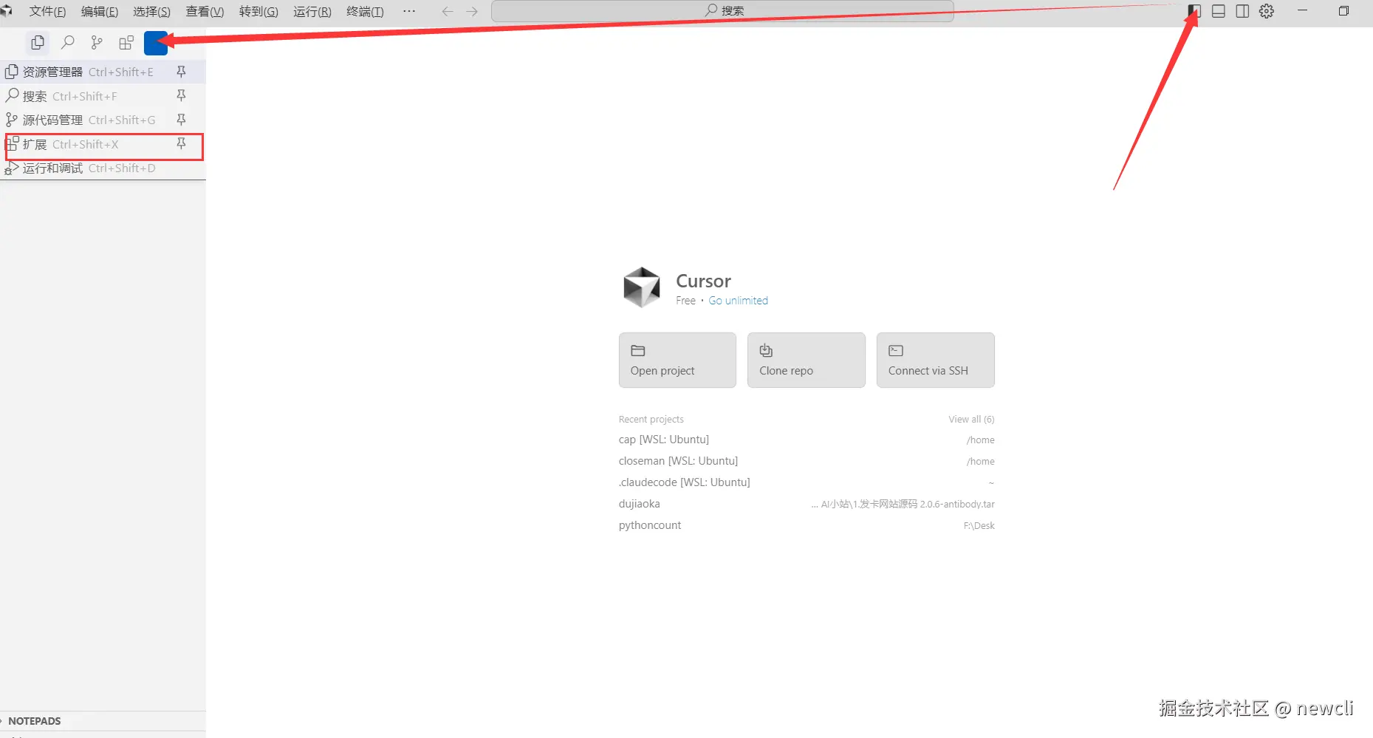
Task: Pin the 扩展 entry
Action: pos(181,143)
